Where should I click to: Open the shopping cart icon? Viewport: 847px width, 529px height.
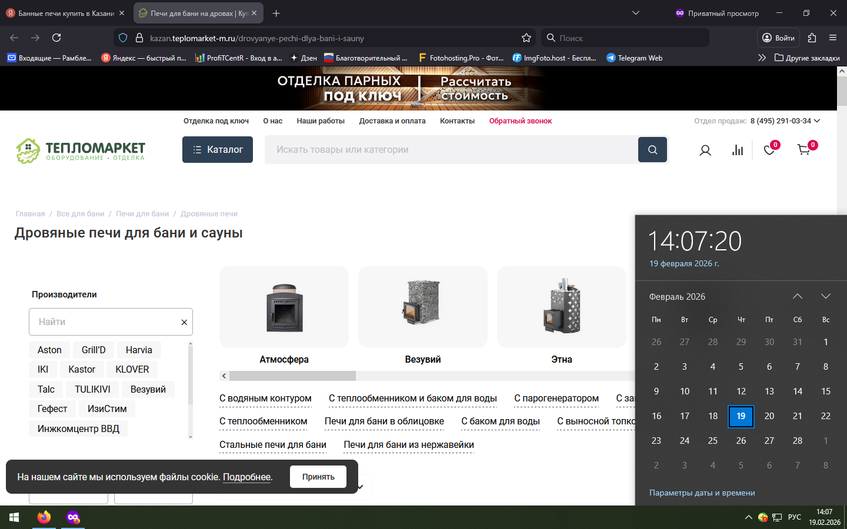click(x=803, y=150)
